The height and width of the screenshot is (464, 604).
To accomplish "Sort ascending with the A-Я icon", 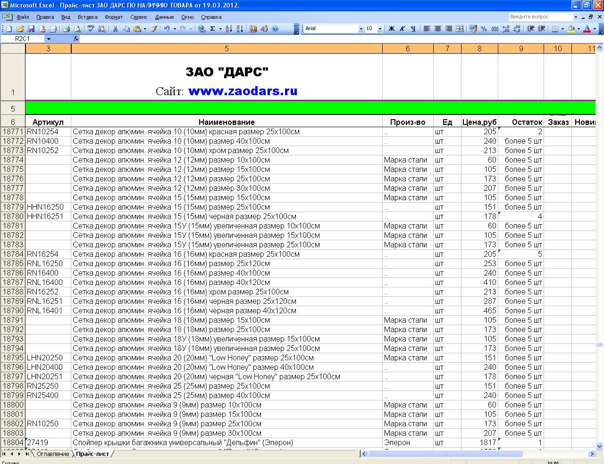I will tap(229, 29).
